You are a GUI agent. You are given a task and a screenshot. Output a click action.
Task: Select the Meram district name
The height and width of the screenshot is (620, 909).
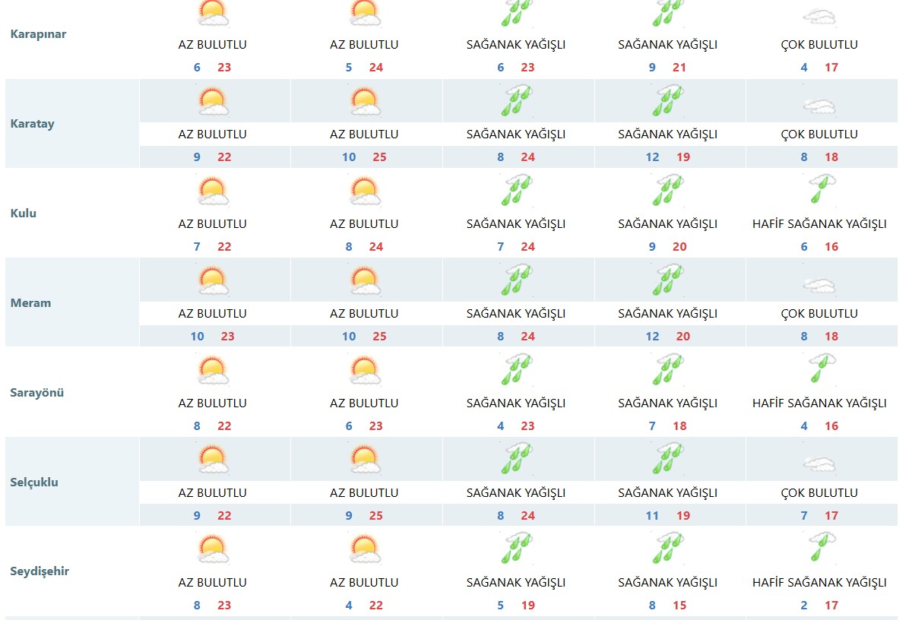(x=31, y=303)
